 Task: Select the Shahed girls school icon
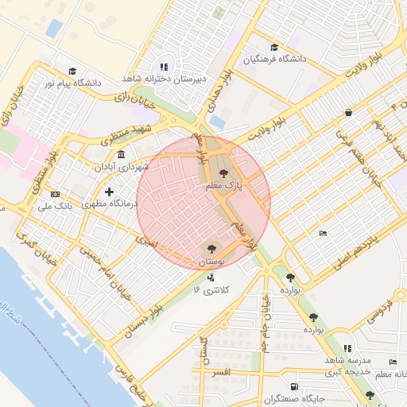tap(165, 67)
